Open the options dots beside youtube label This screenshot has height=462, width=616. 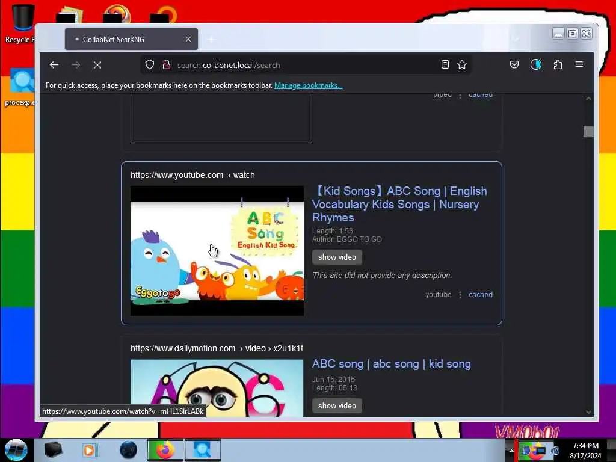pos(460,295)
